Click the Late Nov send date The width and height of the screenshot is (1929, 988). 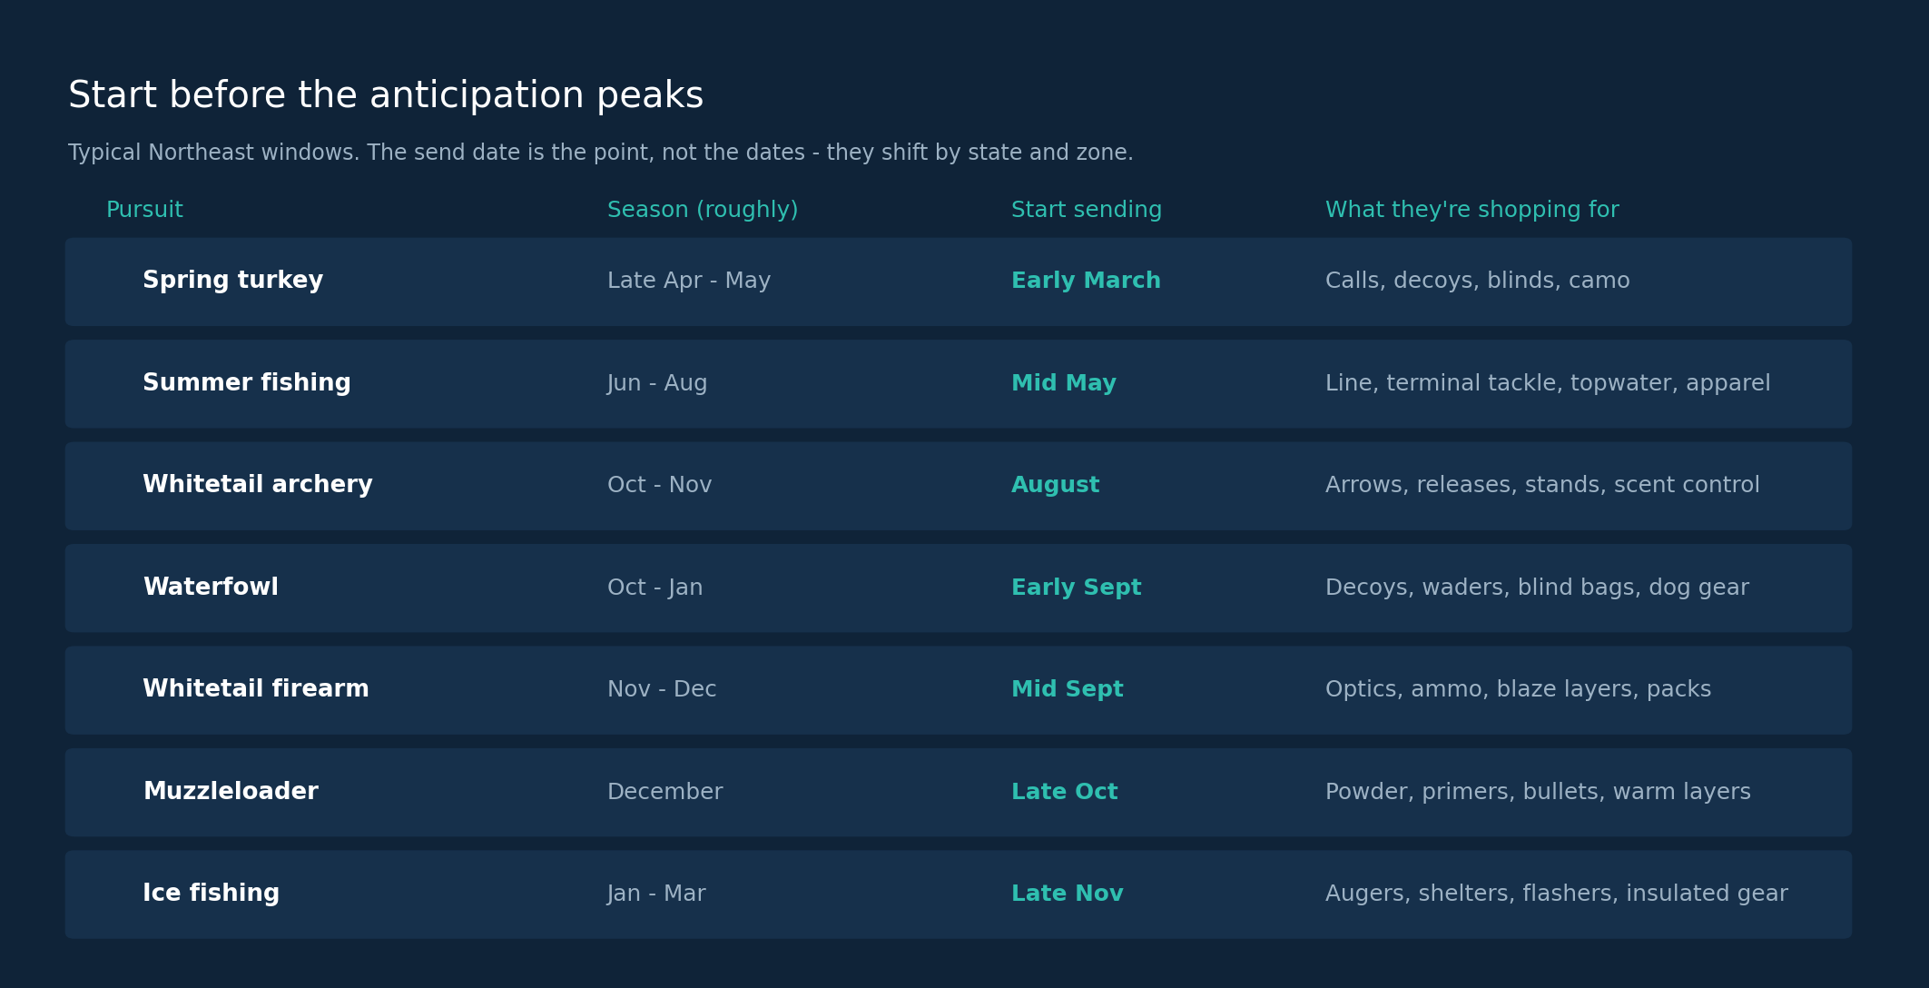(1067, 894)
